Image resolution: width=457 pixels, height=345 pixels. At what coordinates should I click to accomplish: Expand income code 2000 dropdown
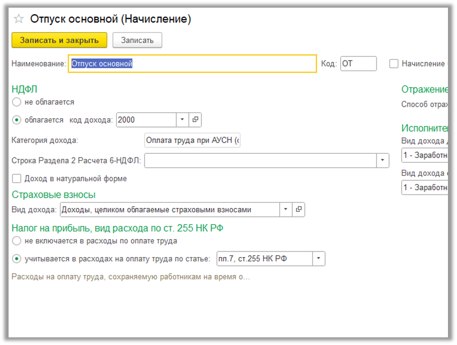click(182, 120)
